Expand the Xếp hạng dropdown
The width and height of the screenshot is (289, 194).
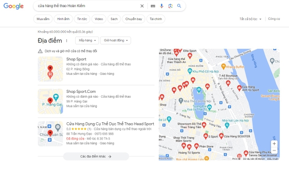click(x=87, y=40)
